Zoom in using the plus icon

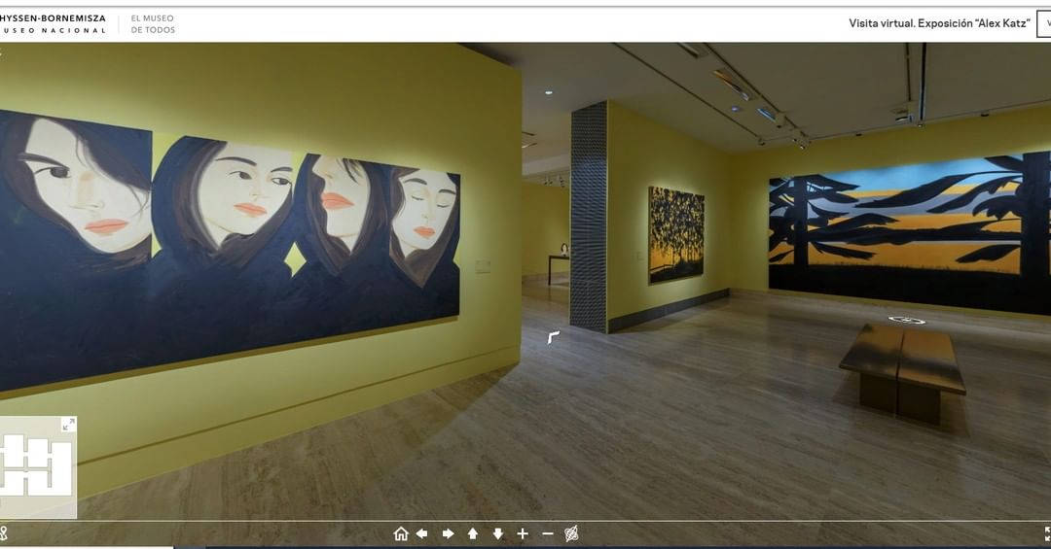pos(523,533)
